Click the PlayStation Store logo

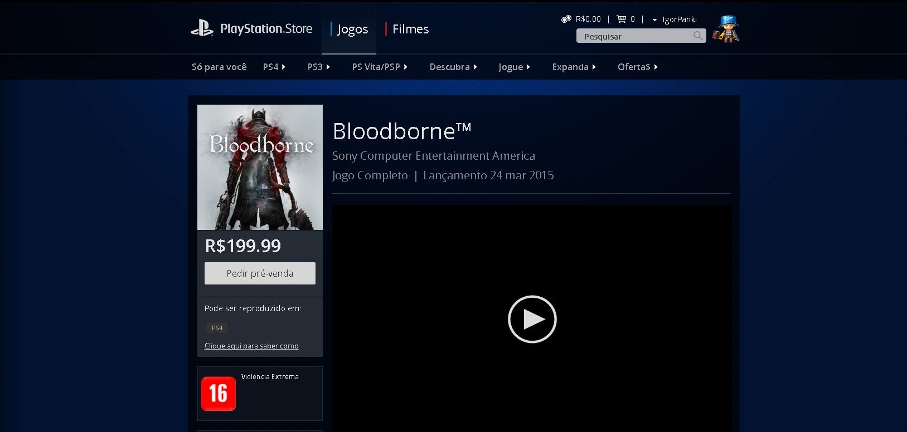tap(251, 28)
